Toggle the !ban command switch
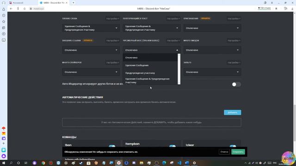 point(112,146)
